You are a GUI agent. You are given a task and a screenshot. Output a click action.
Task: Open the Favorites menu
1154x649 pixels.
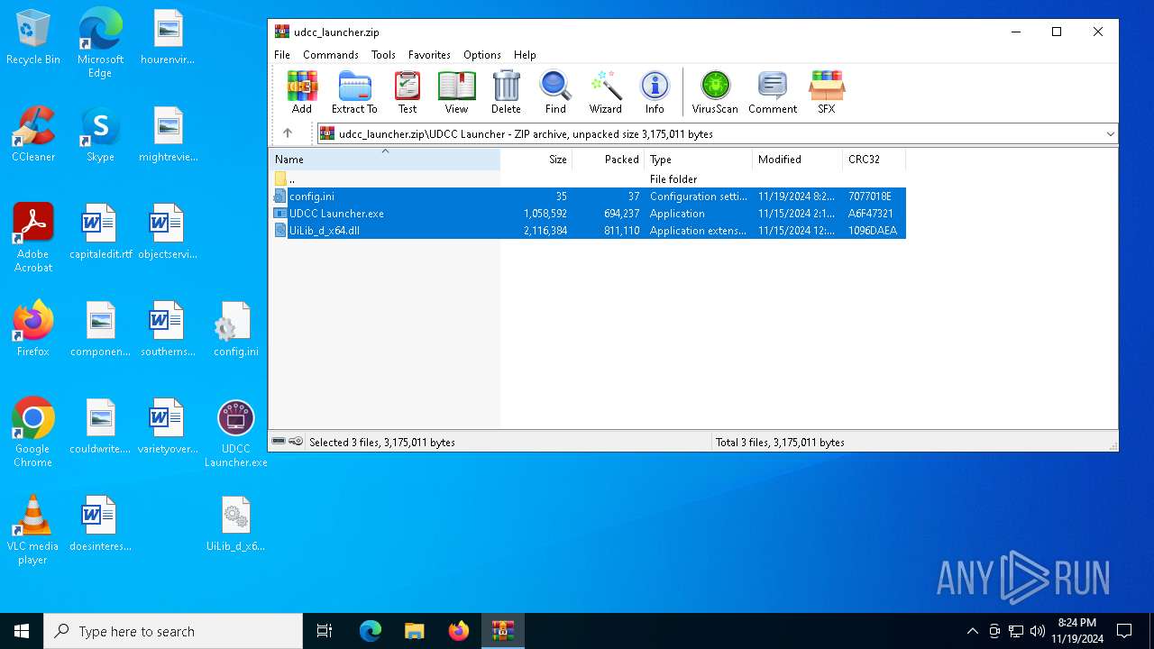coord(429,55)
